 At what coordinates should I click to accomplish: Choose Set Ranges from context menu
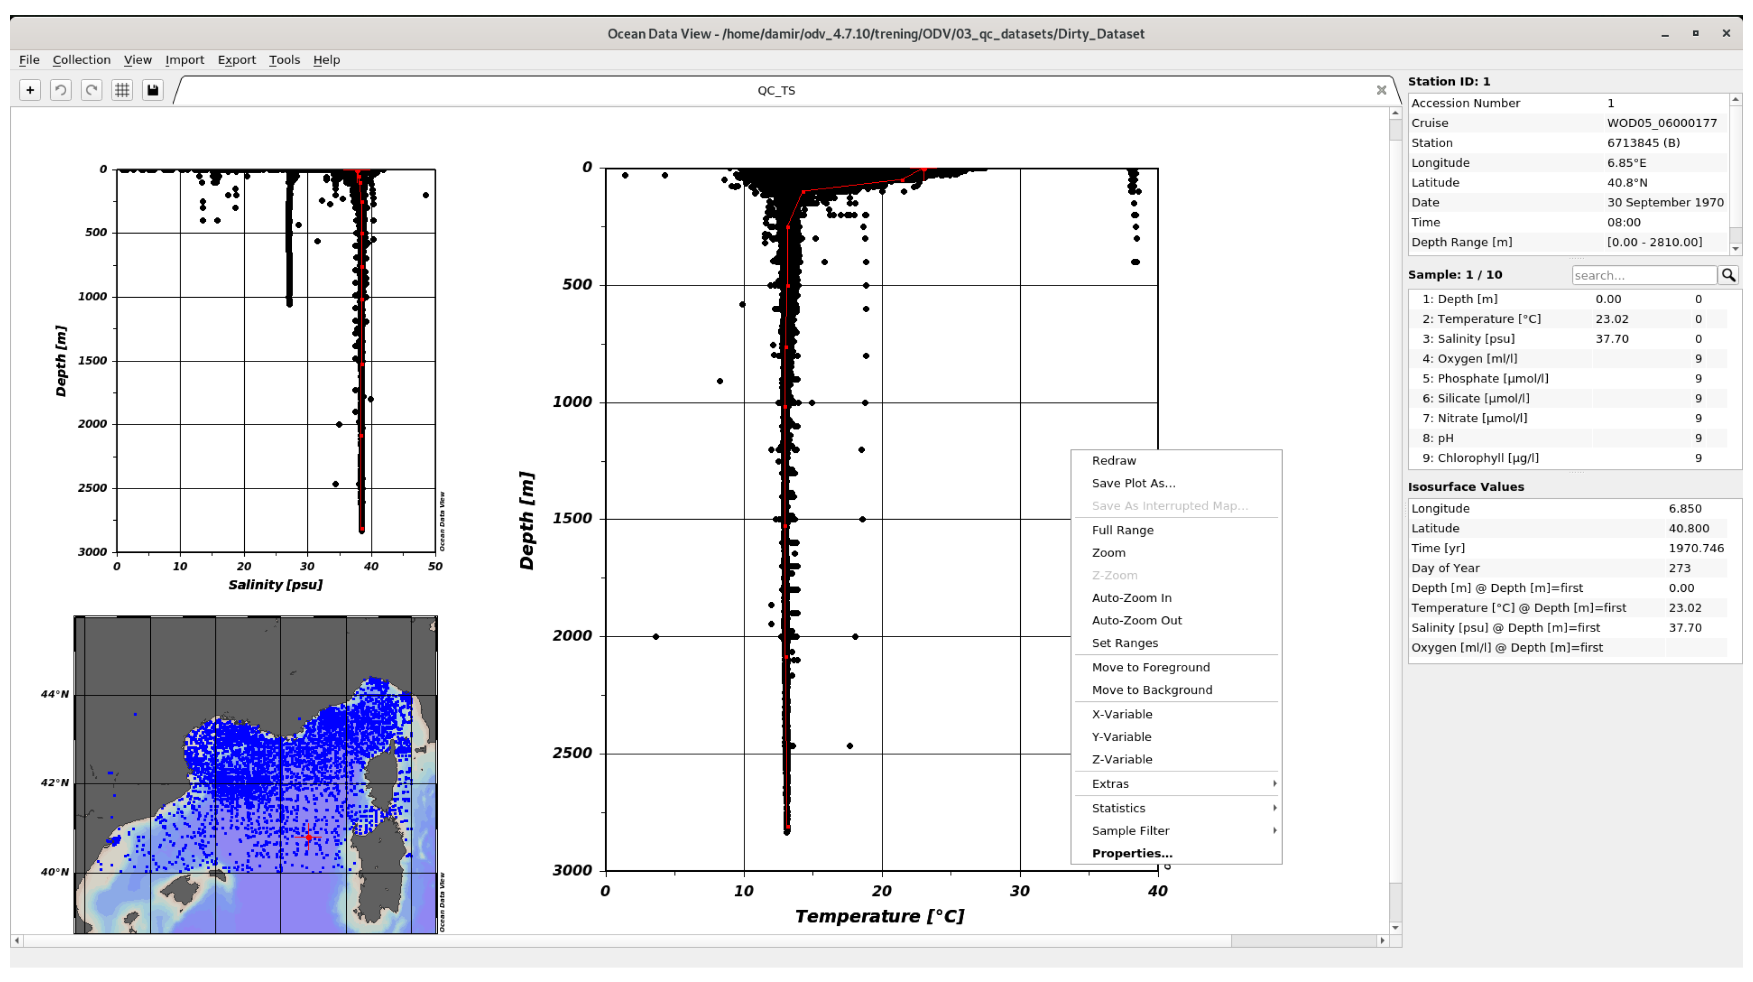tap(1124, 643)
